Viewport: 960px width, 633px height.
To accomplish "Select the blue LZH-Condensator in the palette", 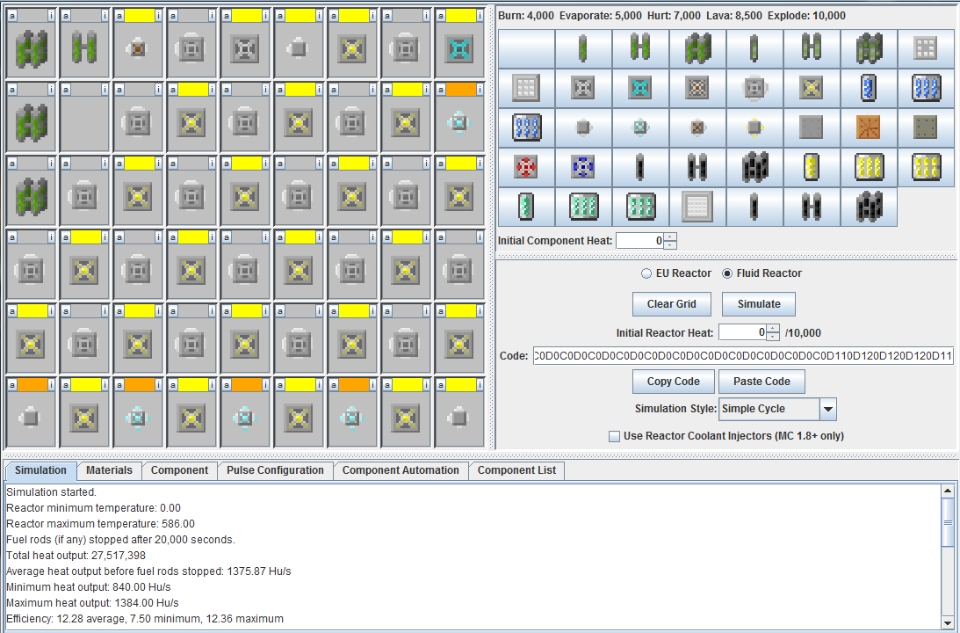I will [583, 166].
